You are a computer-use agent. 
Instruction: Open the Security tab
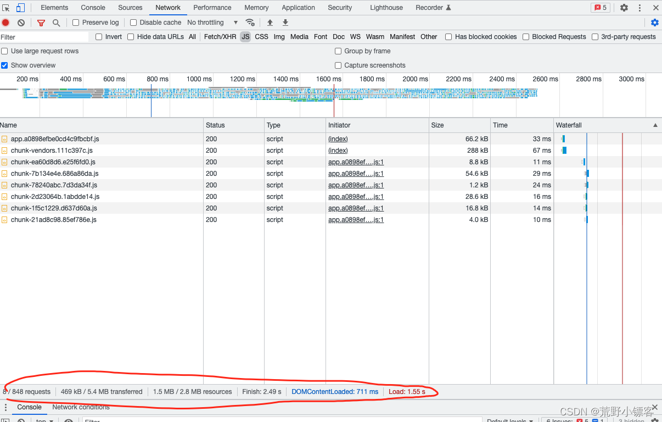pos(340,8)
